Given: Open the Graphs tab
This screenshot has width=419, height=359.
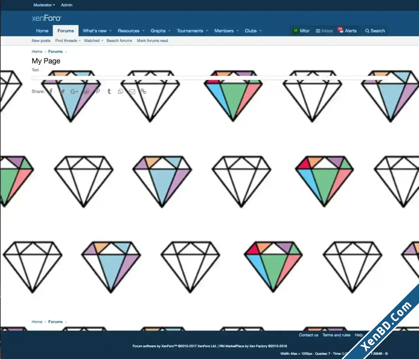Looking at the screenshot, I should point(158,31).
